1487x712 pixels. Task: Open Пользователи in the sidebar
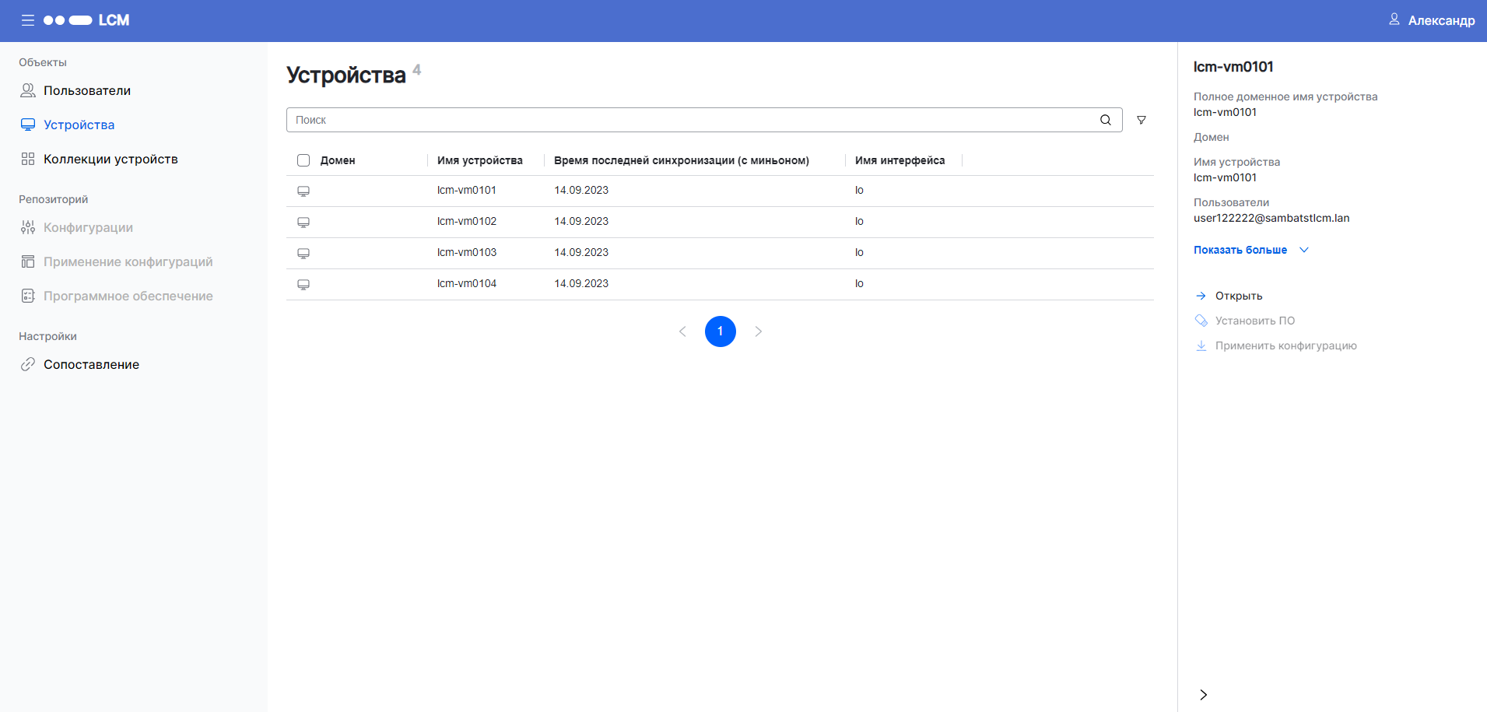pyautogui.click(x=86, y=90)
